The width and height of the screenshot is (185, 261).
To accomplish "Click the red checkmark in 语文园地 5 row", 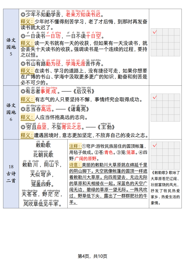I will pyautogui.click(x=154, y=32).
